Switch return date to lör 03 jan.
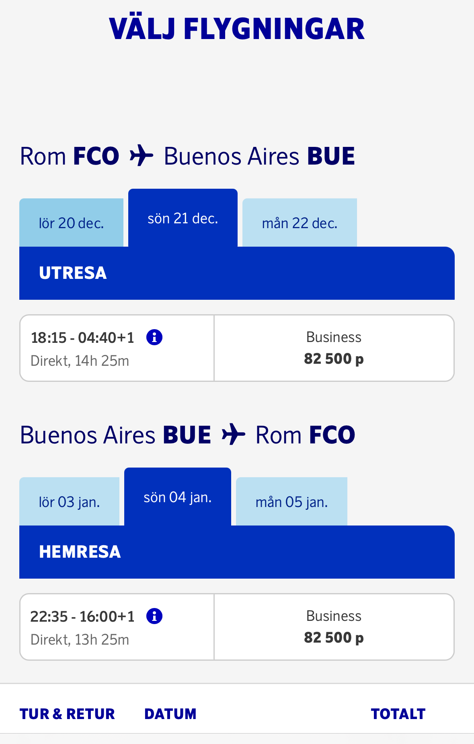This screenshot has height=744, width=474. click(69, 502)
